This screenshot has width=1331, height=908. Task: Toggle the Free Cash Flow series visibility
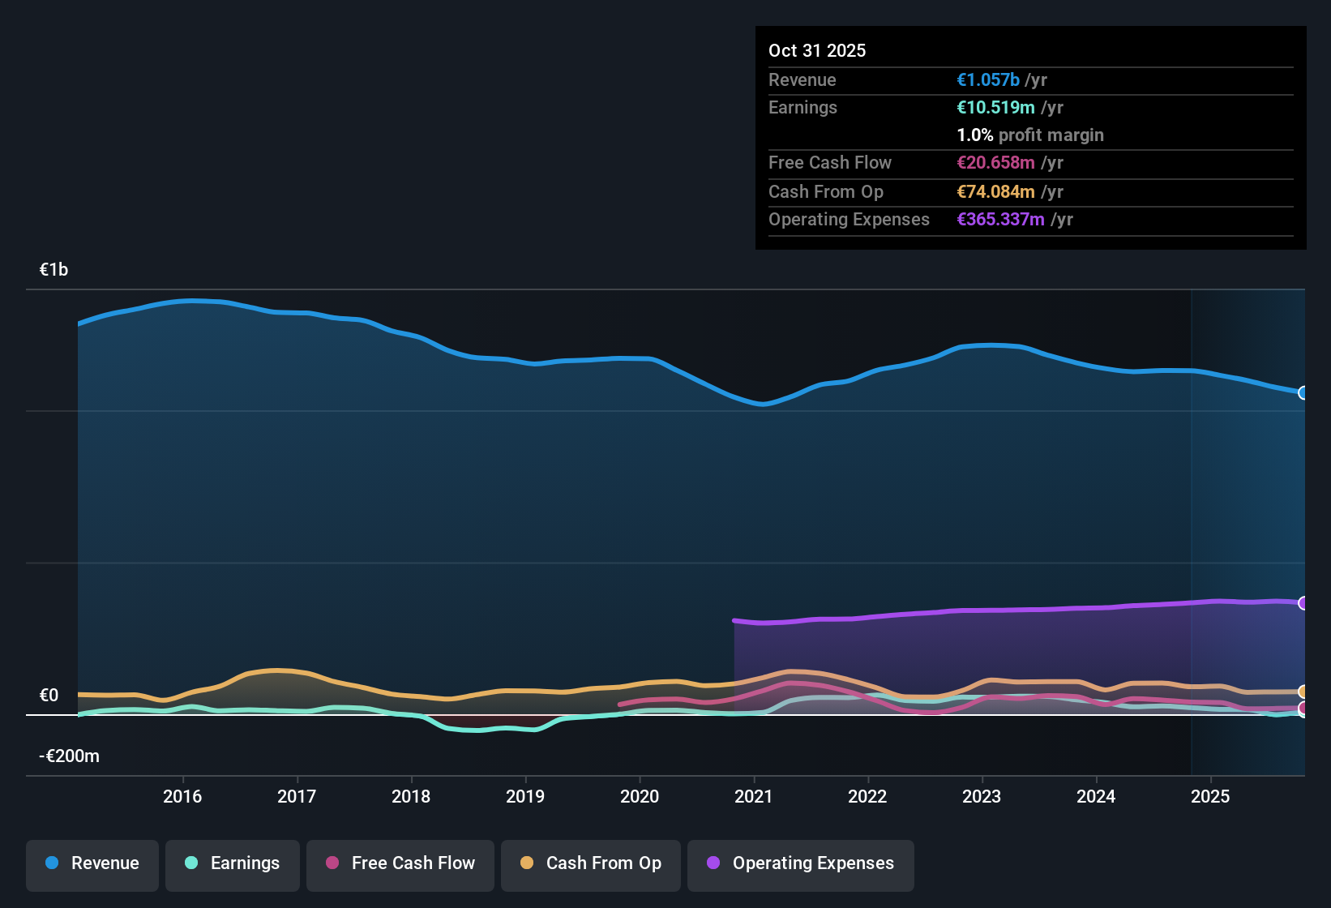[400, 863]
